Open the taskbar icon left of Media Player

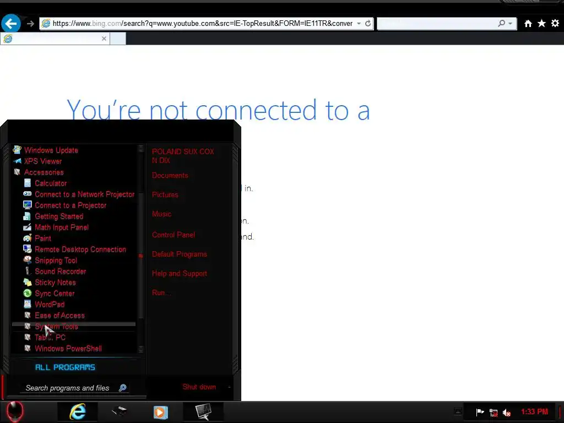(119, 411)
